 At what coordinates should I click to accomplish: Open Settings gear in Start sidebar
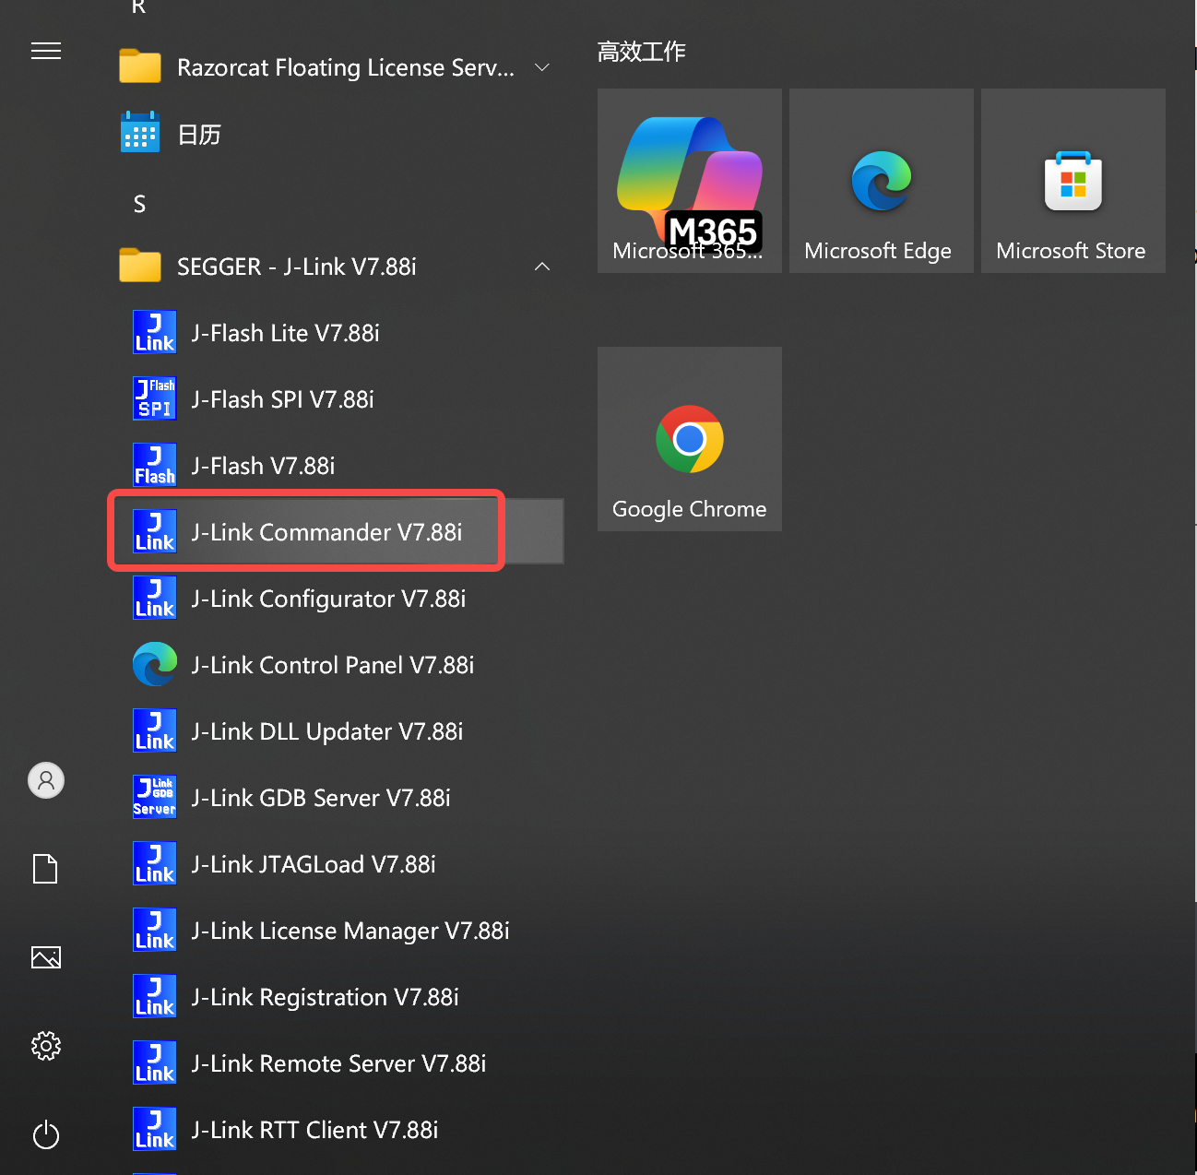[46, 1046]
